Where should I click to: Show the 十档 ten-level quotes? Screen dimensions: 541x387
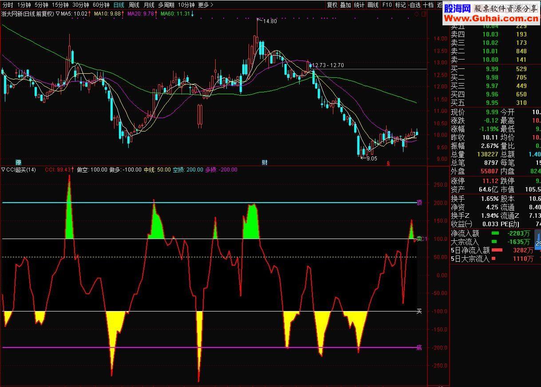click(428, 5)
